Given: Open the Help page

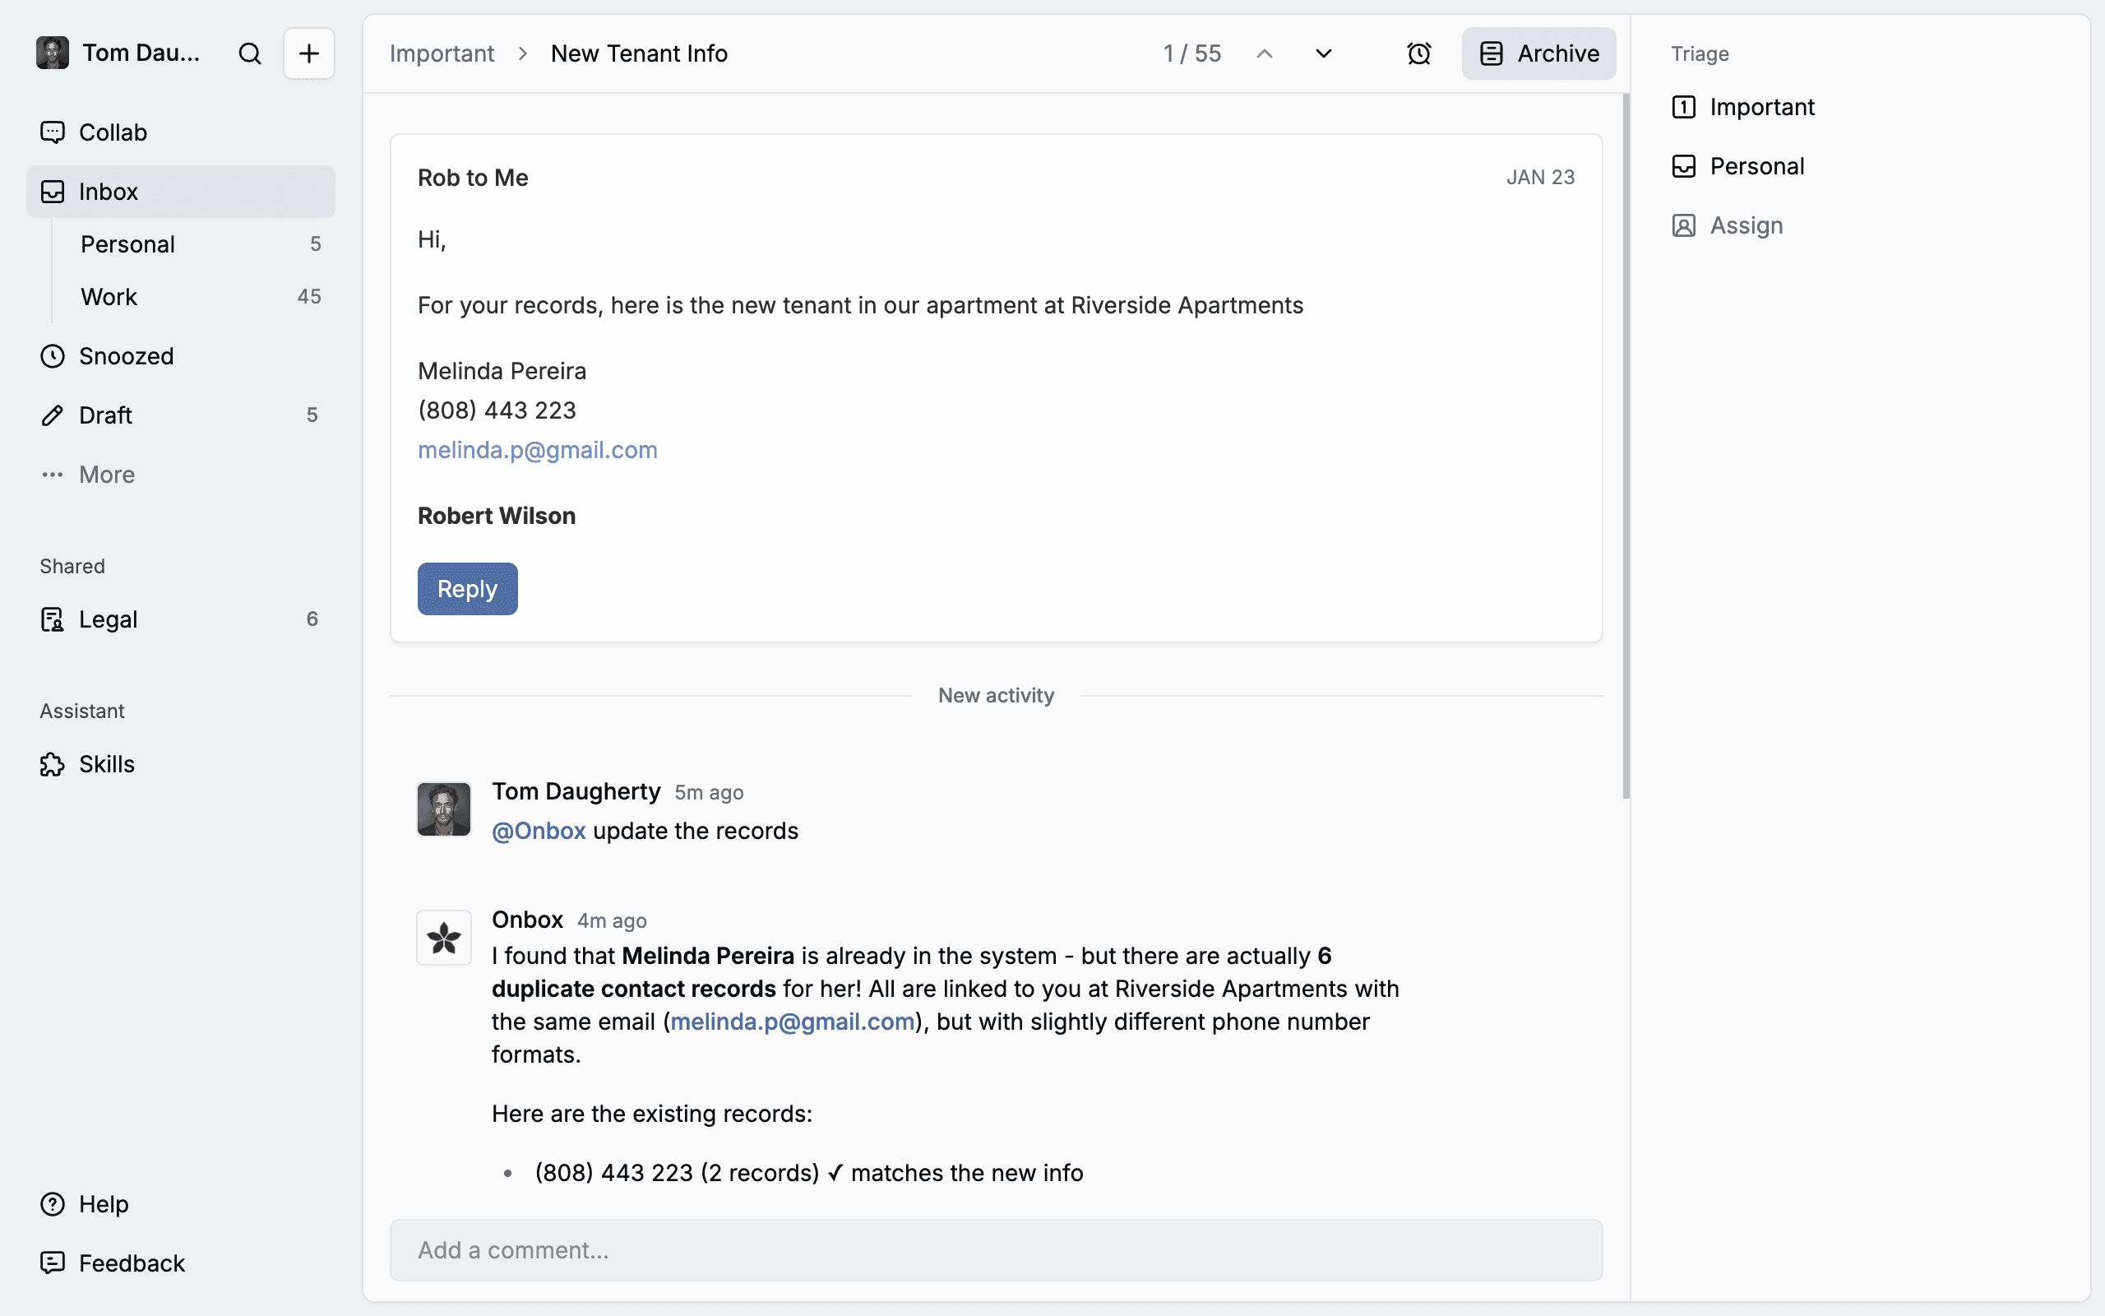Looking at the screenshot, I should 104,1203.
